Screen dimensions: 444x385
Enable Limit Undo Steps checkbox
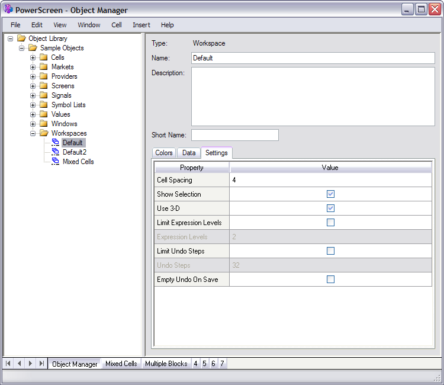coord(330,251)
